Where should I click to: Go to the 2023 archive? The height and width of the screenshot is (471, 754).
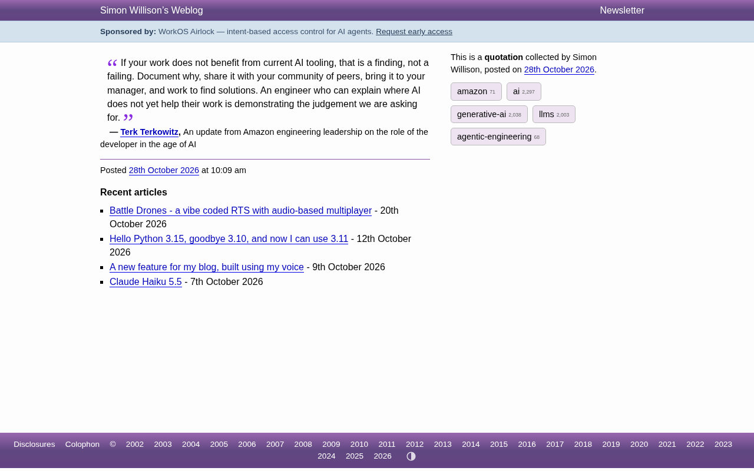723,445
